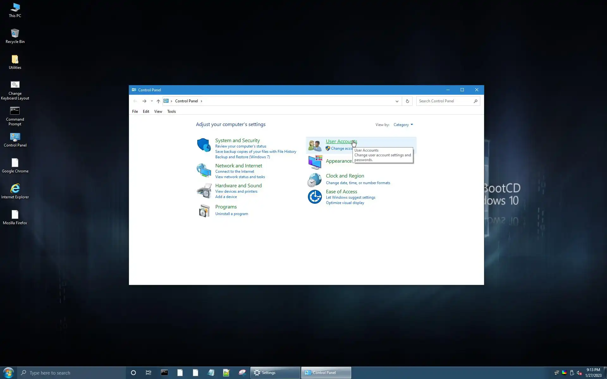Click the Clock and Region globe icon
607x379 pixels.
click(x=315, y=180)
